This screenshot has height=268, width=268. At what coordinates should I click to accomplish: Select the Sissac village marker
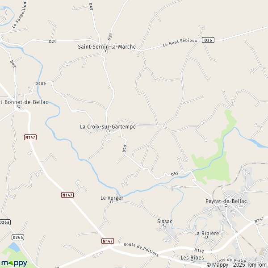(x=165, y=225)
